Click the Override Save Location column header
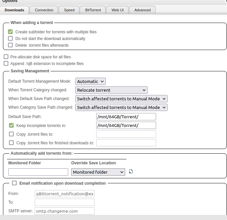 tap(94, 163)
